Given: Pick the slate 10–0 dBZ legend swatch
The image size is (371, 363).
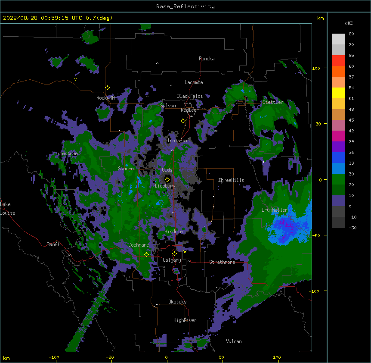Looking at the screenshot, I should click(338, 201).
